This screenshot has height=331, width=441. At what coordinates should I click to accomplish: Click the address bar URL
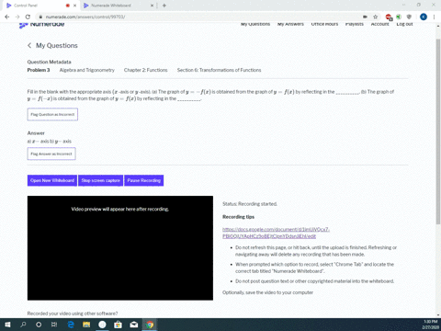pos(85,17)
